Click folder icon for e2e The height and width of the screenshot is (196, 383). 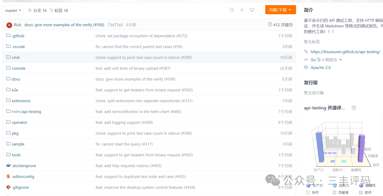9,90
